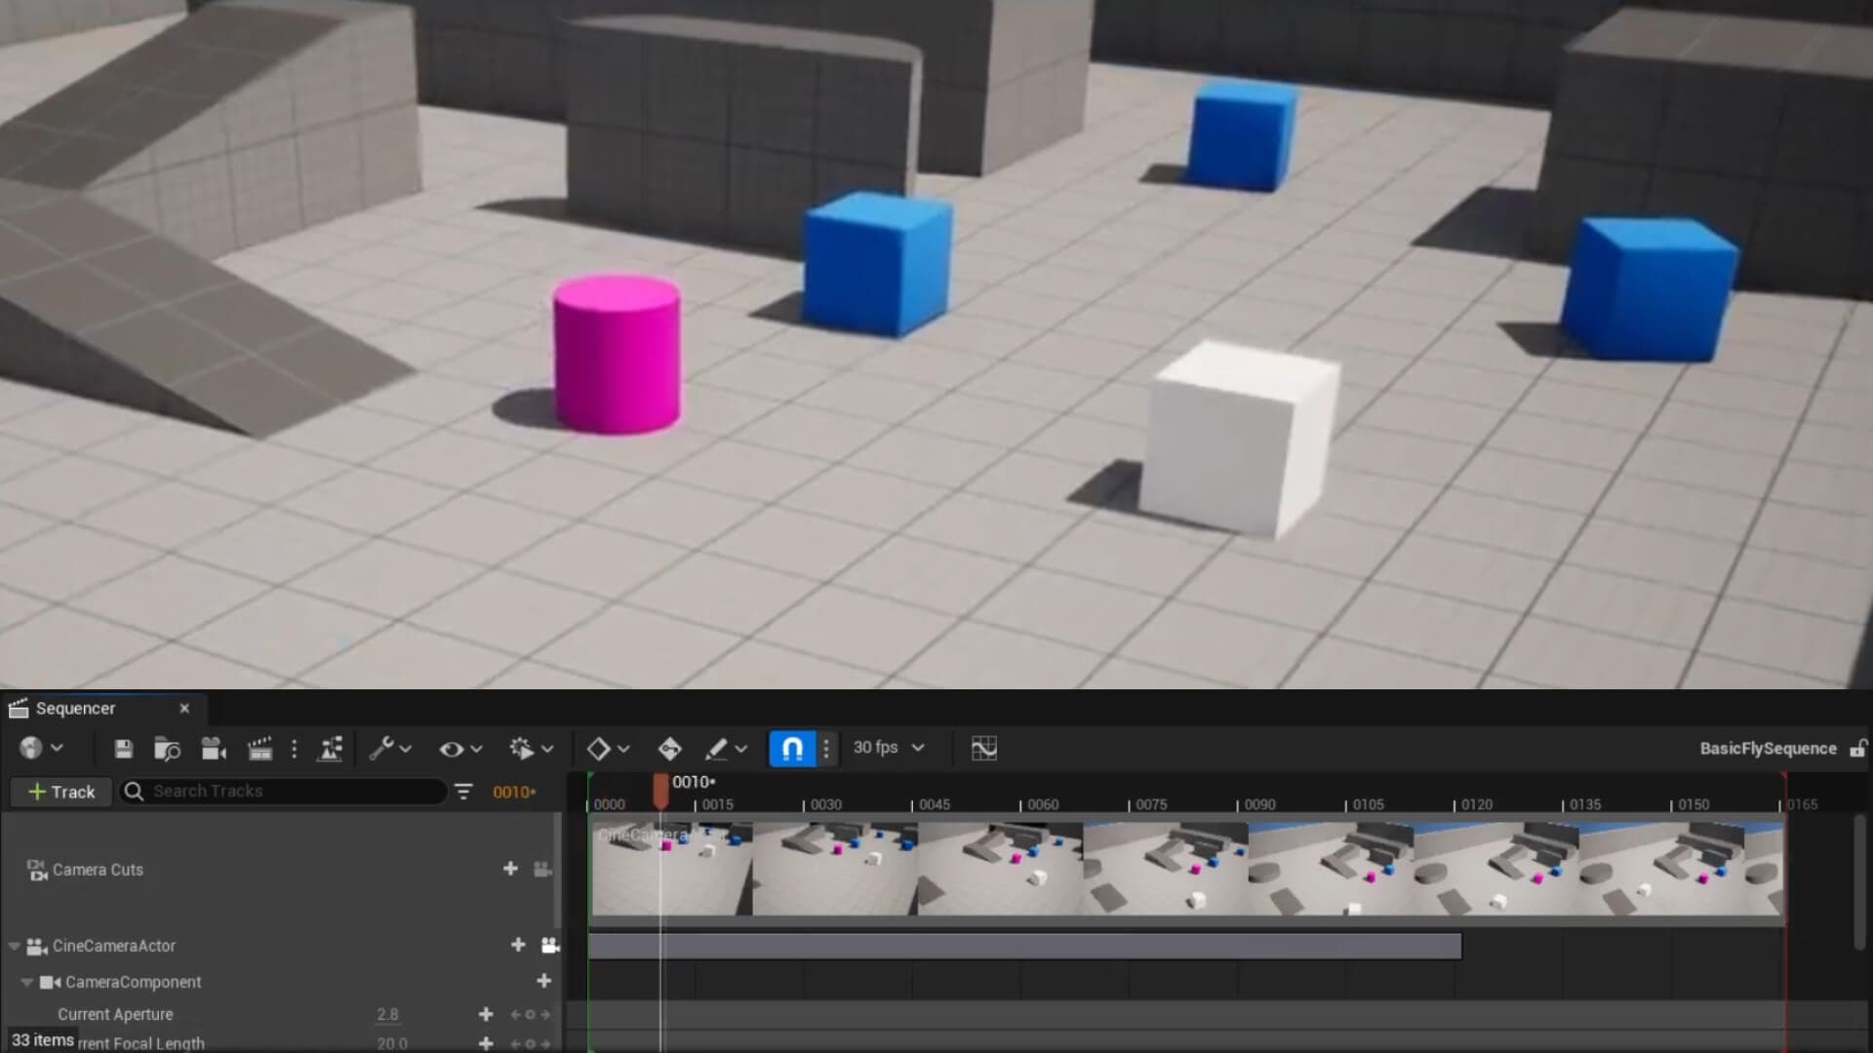Create a new camera in the sequence
Screen dimensions: 1873x1053
click(x=215, y=748)
